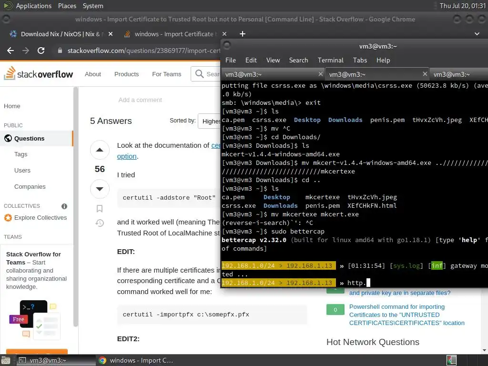Select windows - Import Certificate tab

[x=174, y=34]
